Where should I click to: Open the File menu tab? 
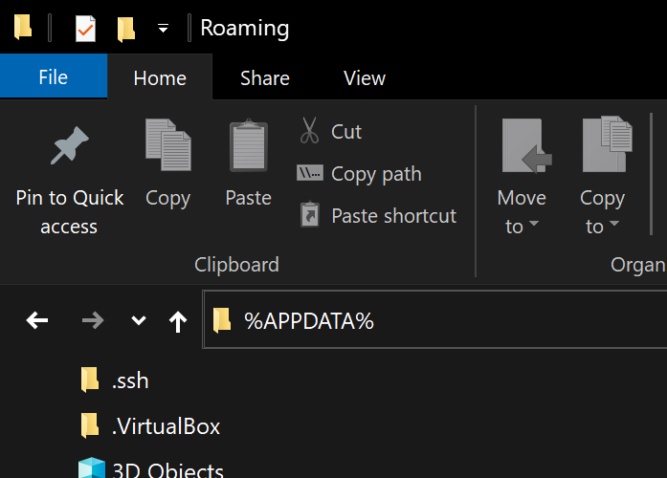53,77
